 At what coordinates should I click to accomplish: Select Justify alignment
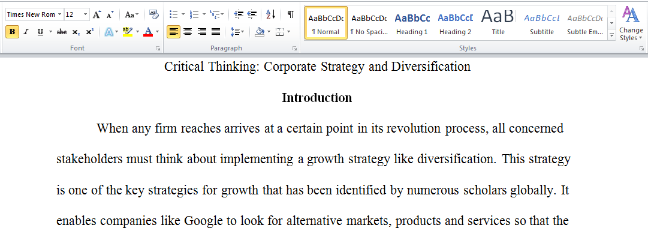tap(216, 32)
